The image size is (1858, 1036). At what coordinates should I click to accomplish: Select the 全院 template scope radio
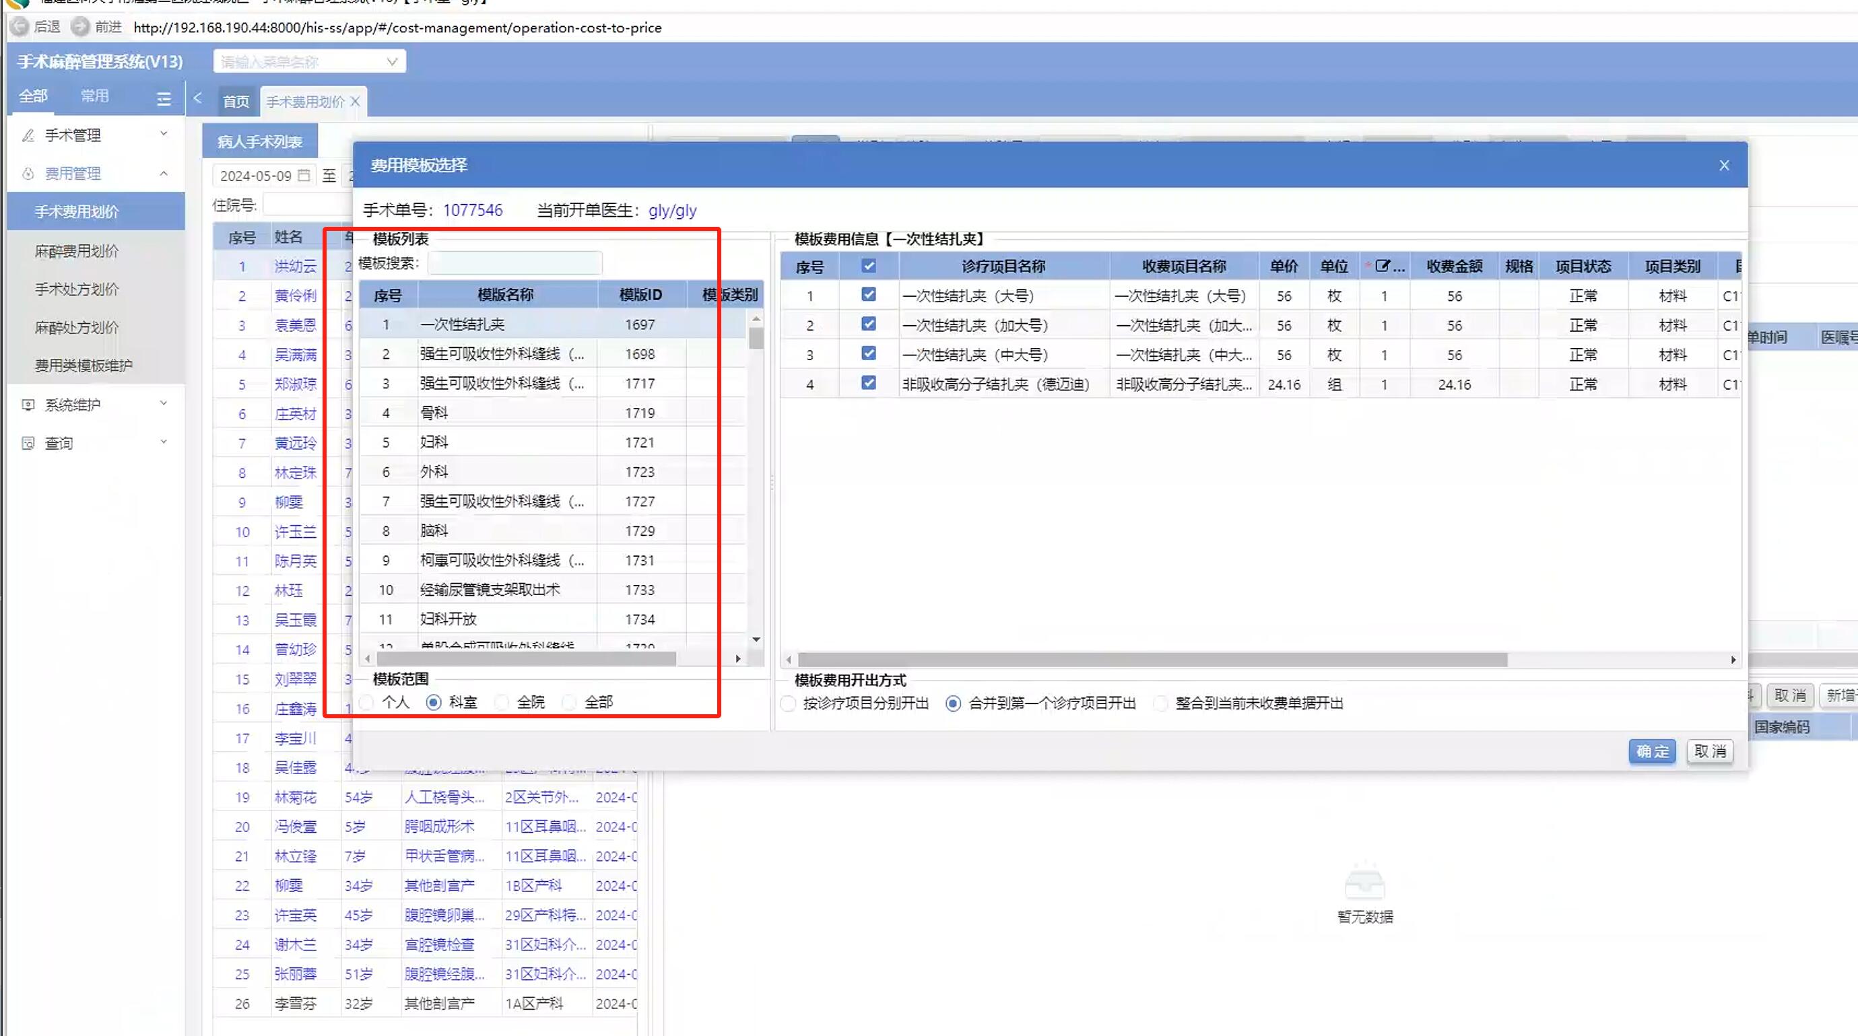502,702
